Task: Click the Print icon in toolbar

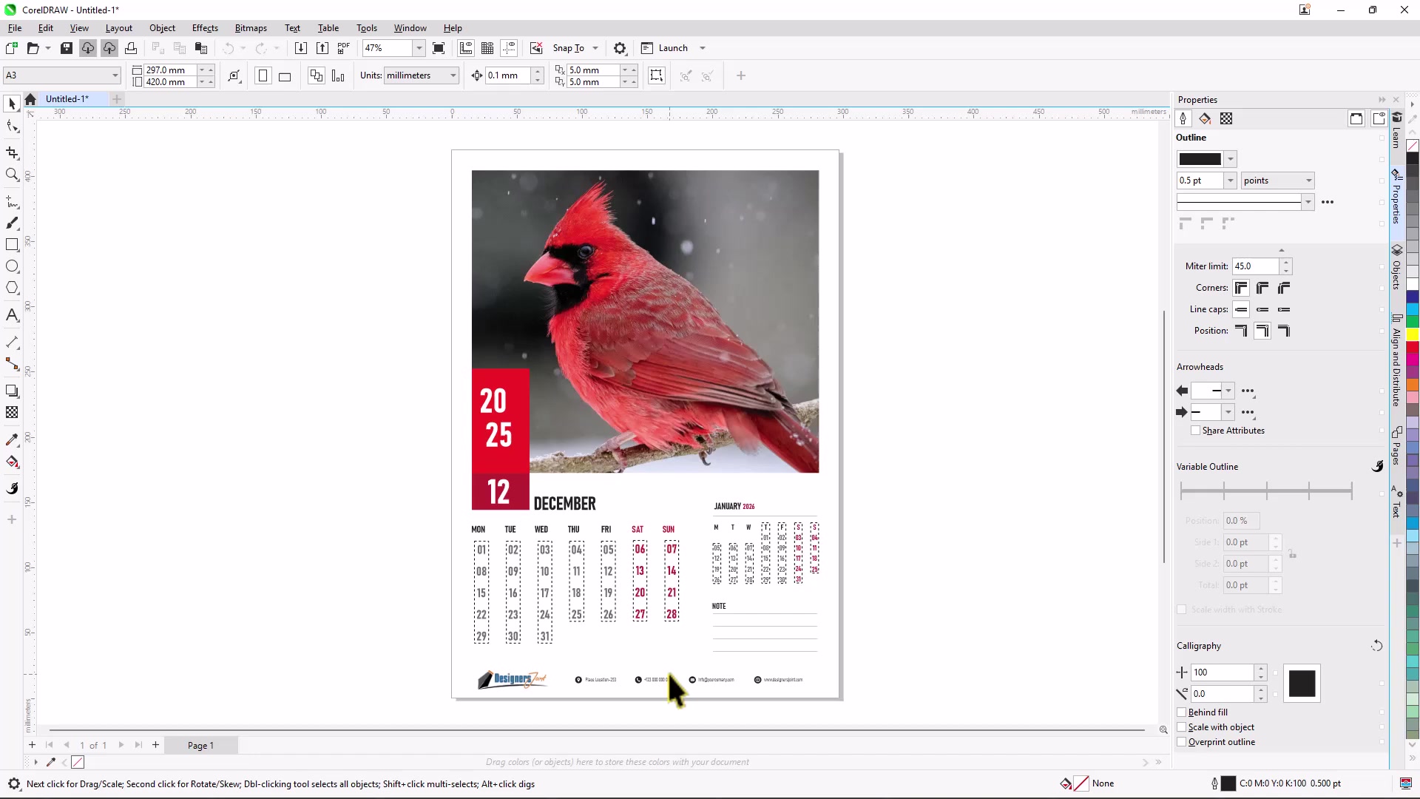Action: click(131, 48)
